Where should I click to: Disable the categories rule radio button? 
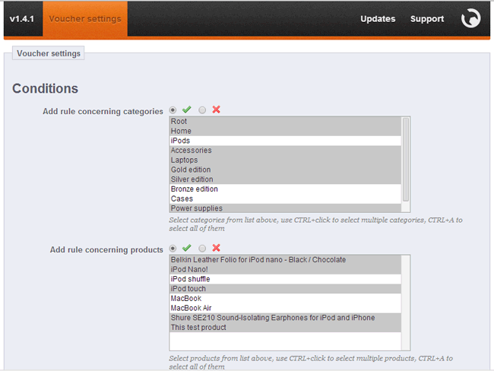203,110
